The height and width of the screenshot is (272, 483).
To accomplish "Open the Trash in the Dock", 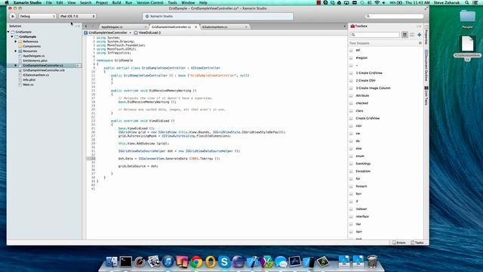I will pyautogui.click(x=372, y=262).
